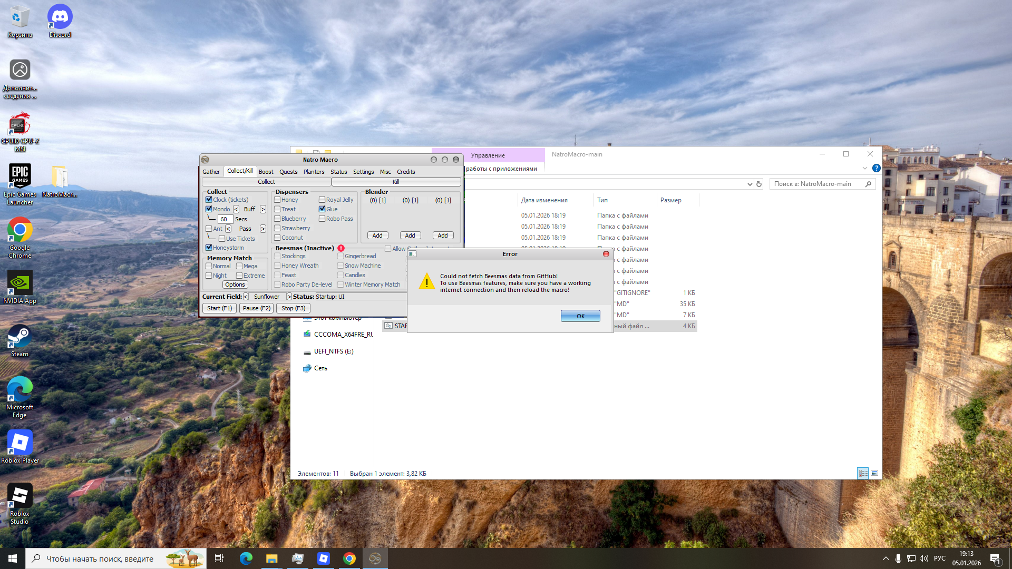Click the Mondo seconds input field
1012x569 pixels.
[225, 219]
